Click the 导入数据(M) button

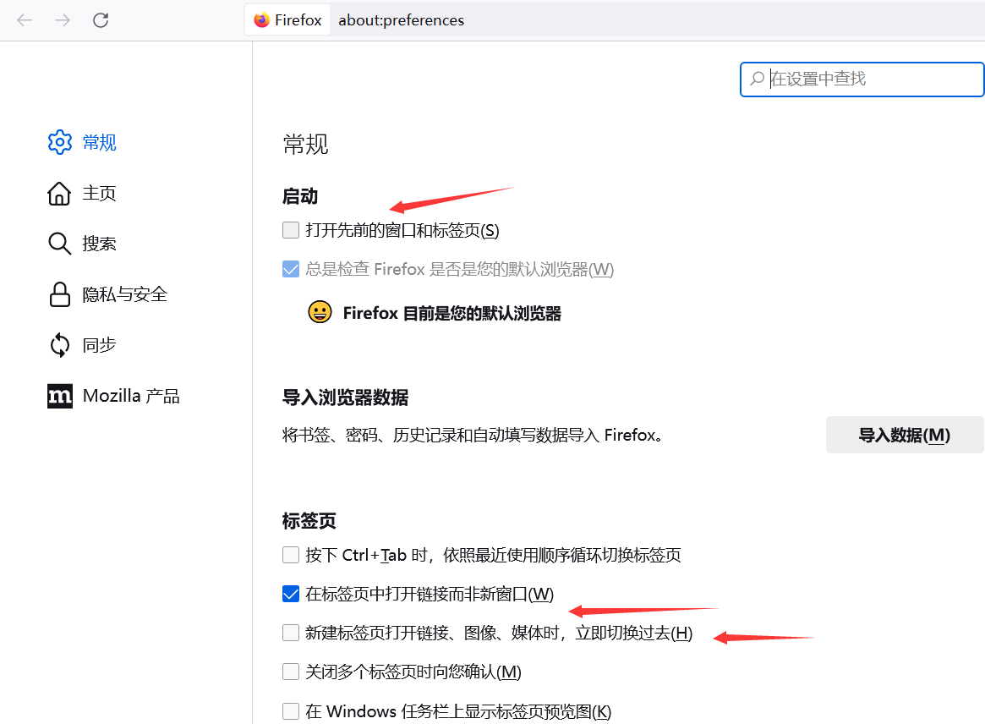tap(905, 435)
